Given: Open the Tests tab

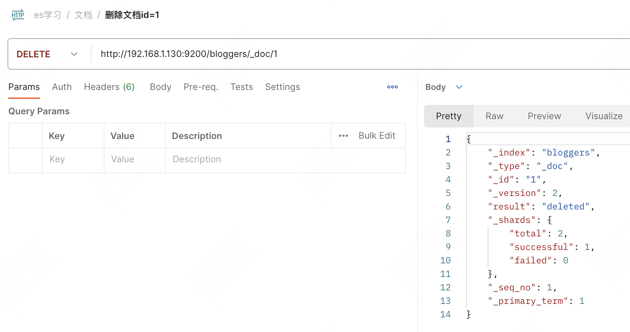Looking at the screenshot, I should coord(242,87).
